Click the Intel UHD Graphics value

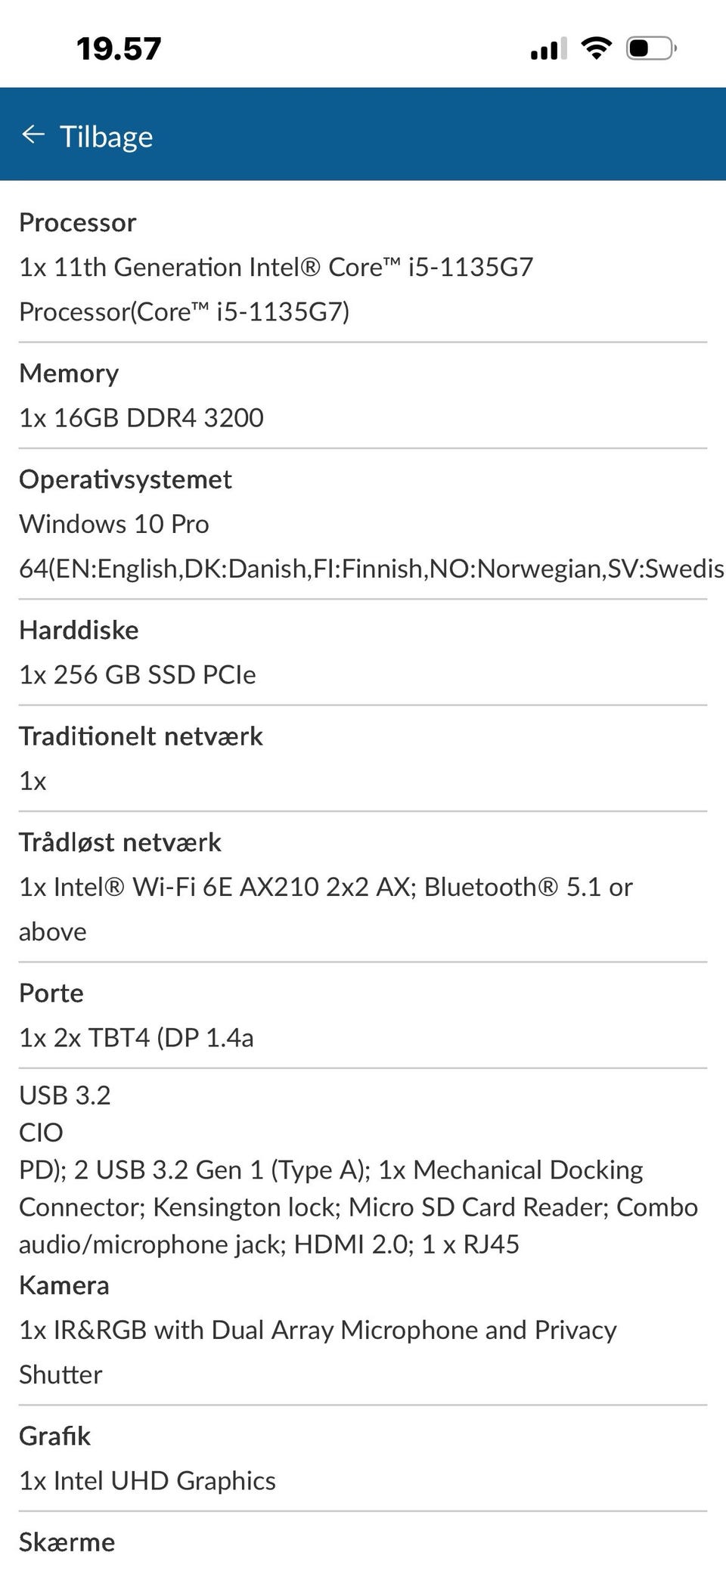147,1480
